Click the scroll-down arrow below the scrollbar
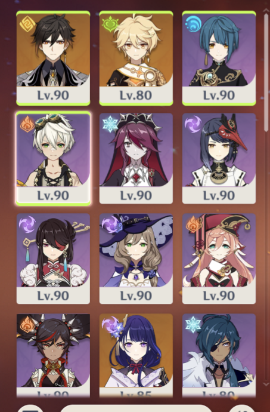 [267, 385]
